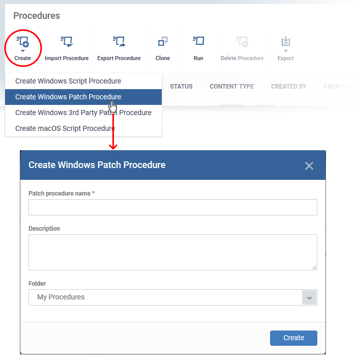The width and height of the screenshot is (356, 357).
Task: Choose Create Windows 3rd Party Patch Procedure
Action: [83, 113]
